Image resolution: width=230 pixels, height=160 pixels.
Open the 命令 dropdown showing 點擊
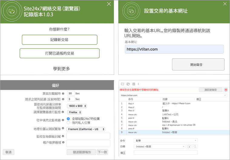166,141
